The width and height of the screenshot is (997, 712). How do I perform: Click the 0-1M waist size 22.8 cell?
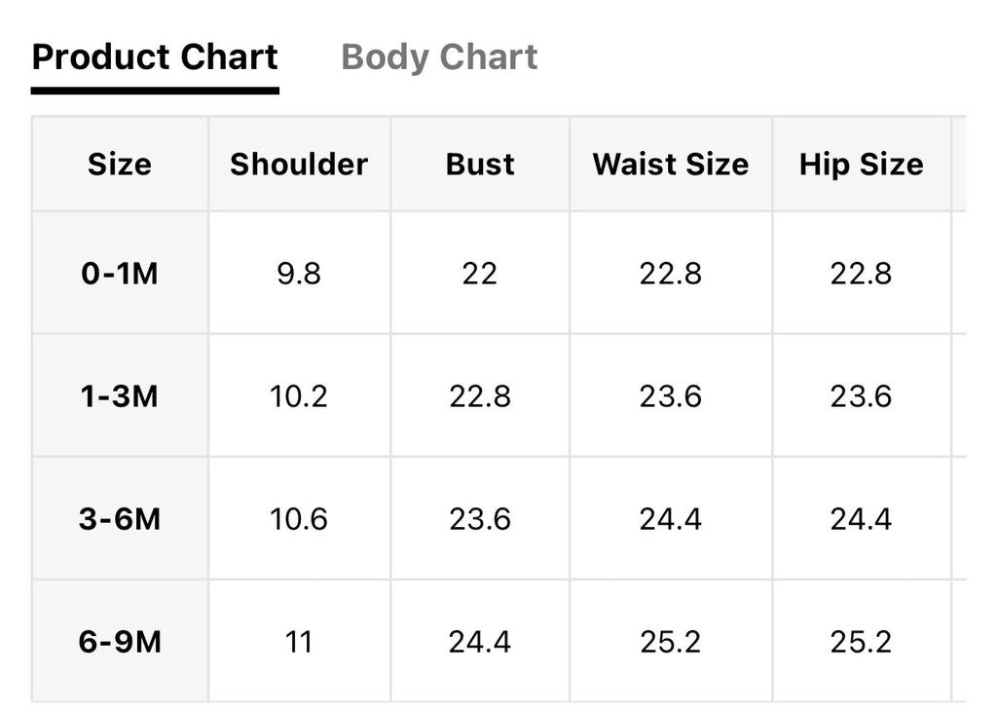click(671, 274)
